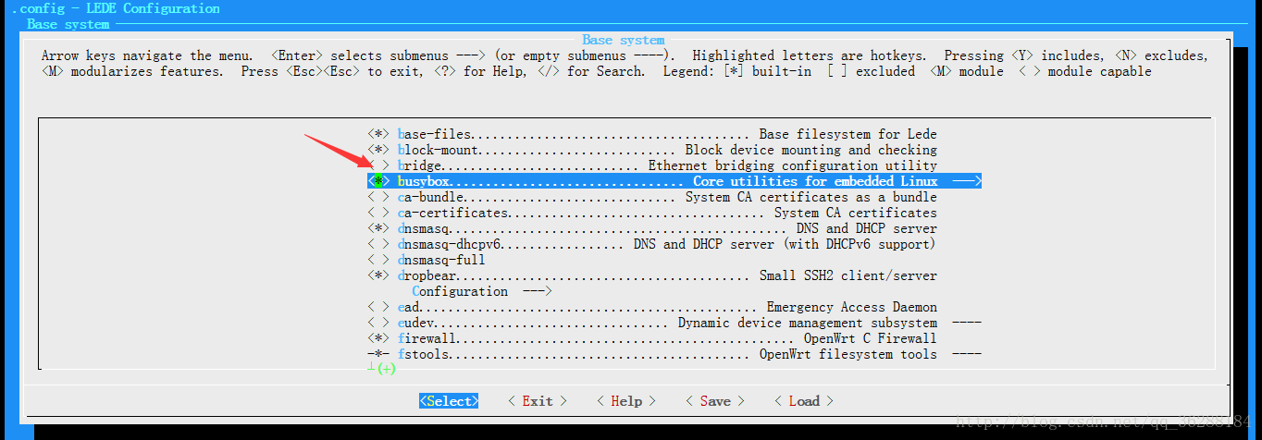Toggle dropbear selection marker

pos(378,275)
